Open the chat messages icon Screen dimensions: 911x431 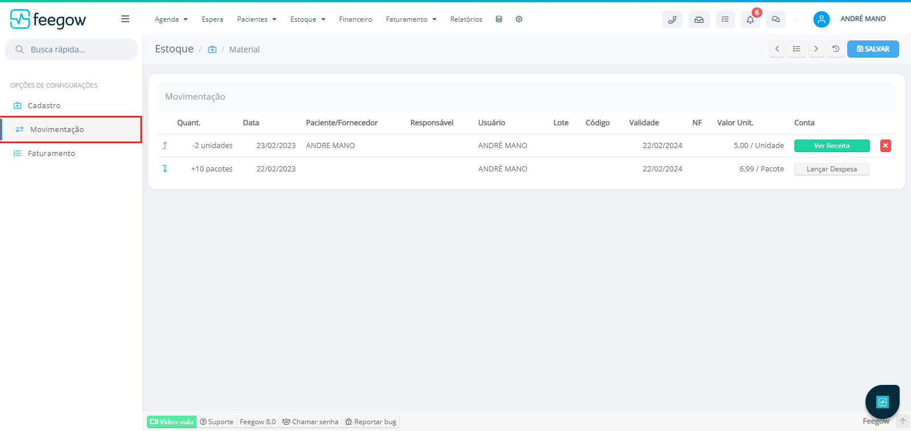click(775, 19)
